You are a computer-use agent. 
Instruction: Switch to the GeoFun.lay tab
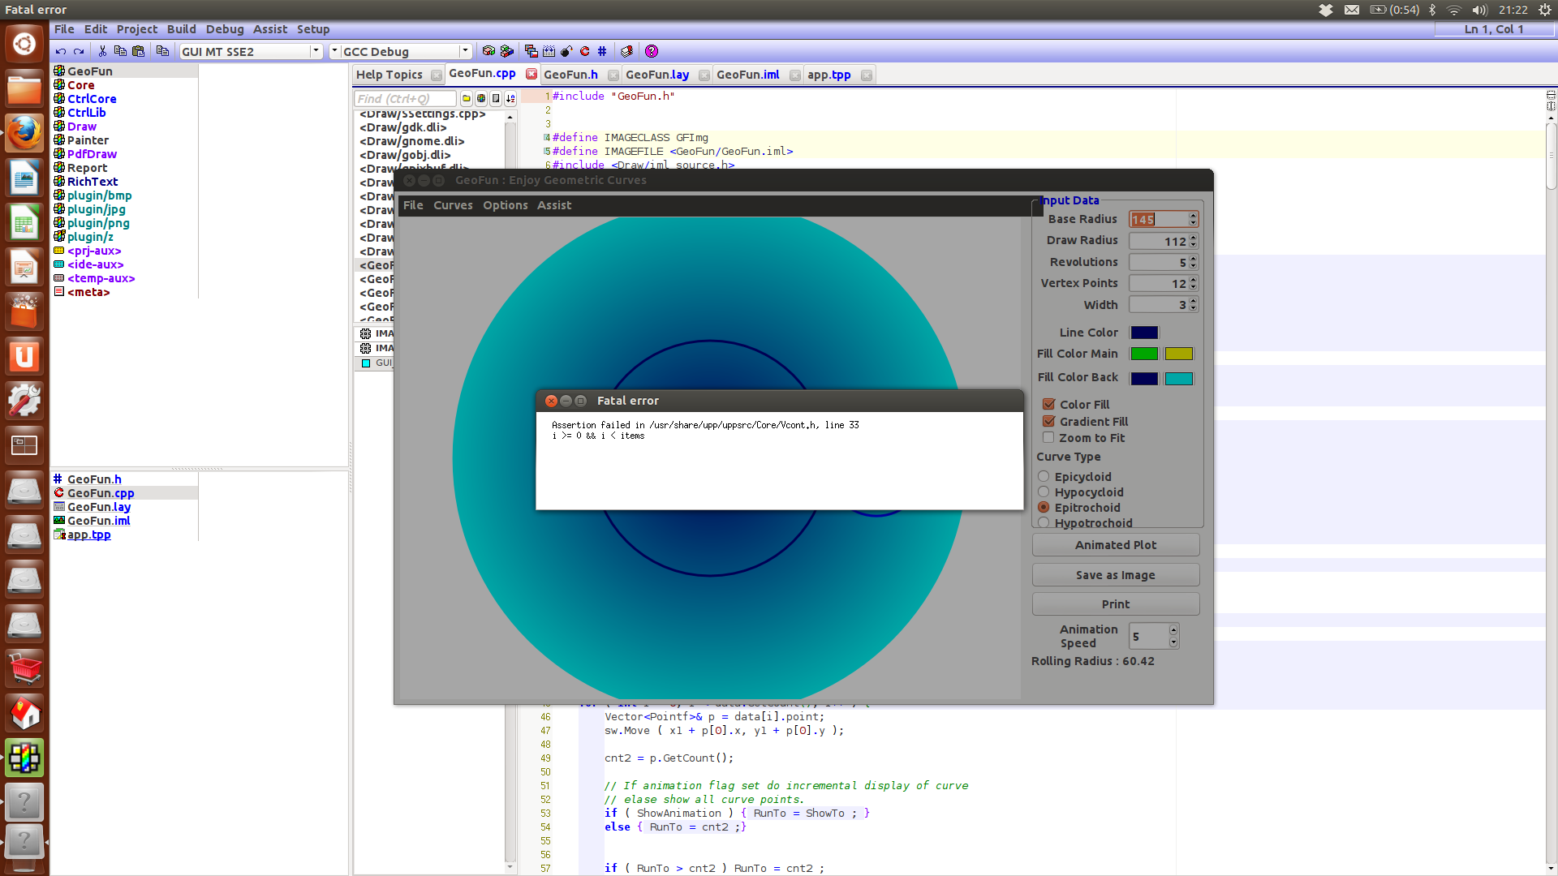pos(657,75)
